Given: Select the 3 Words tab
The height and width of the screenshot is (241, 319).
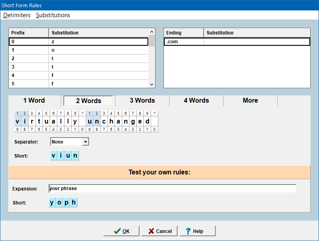Looking at the screenshot, I should click(142, 101).
